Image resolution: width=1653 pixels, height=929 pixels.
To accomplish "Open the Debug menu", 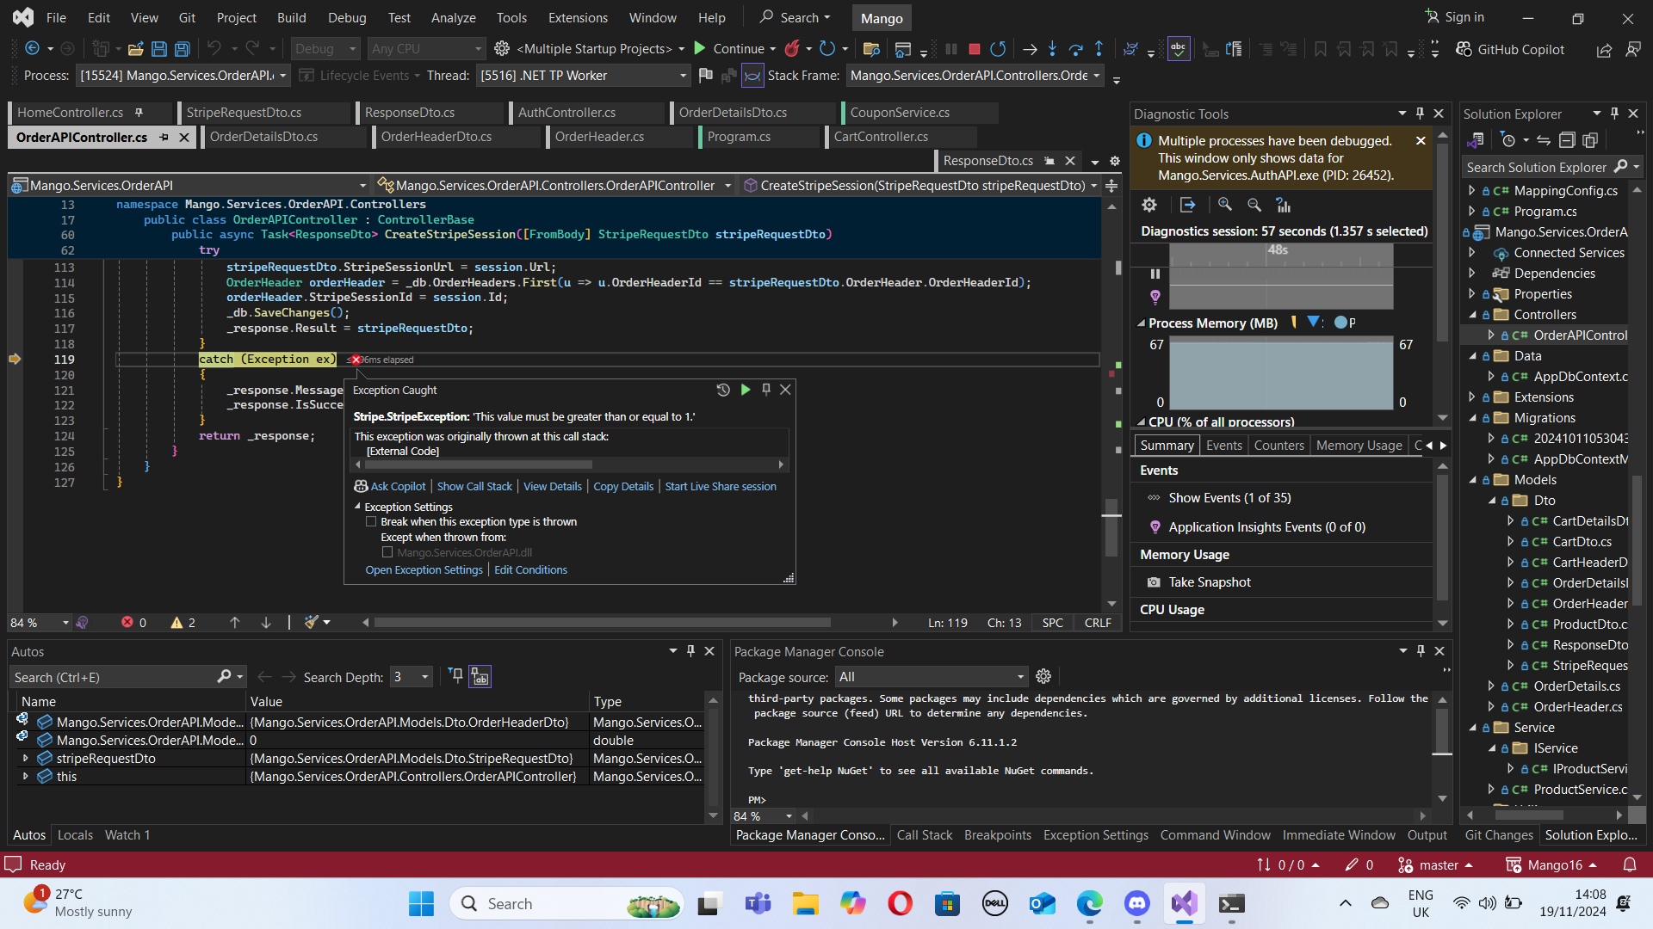I will point(347,17).
